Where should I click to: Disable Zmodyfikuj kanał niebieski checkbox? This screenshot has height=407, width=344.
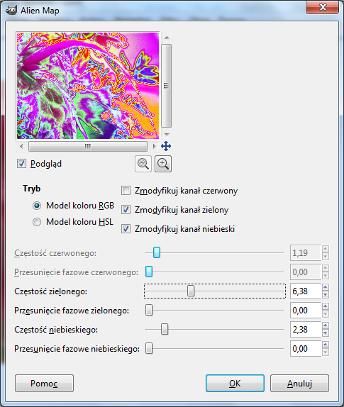pos(126,229)
